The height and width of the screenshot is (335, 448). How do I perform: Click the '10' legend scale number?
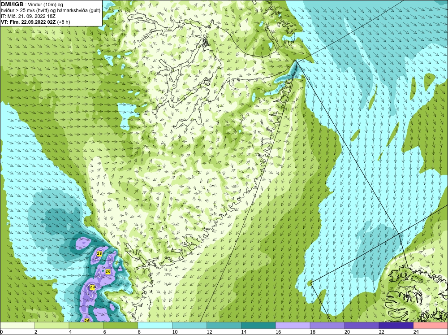coord(175,332)
